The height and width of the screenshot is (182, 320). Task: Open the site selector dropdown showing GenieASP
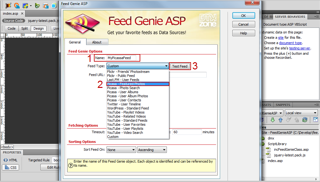click(x=272, y=113)
